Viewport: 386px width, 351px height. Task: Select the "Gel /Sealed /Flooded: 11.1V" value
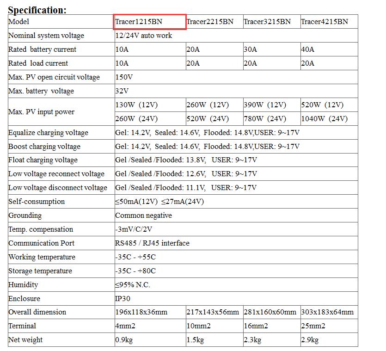click(160, 188)
